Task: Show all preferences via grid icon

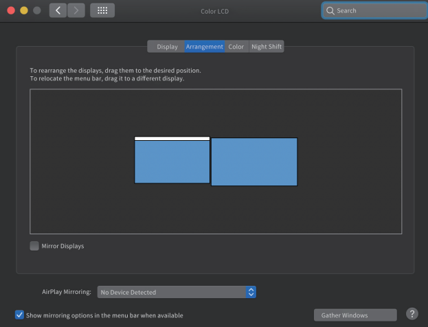Action: pos(102,10)
